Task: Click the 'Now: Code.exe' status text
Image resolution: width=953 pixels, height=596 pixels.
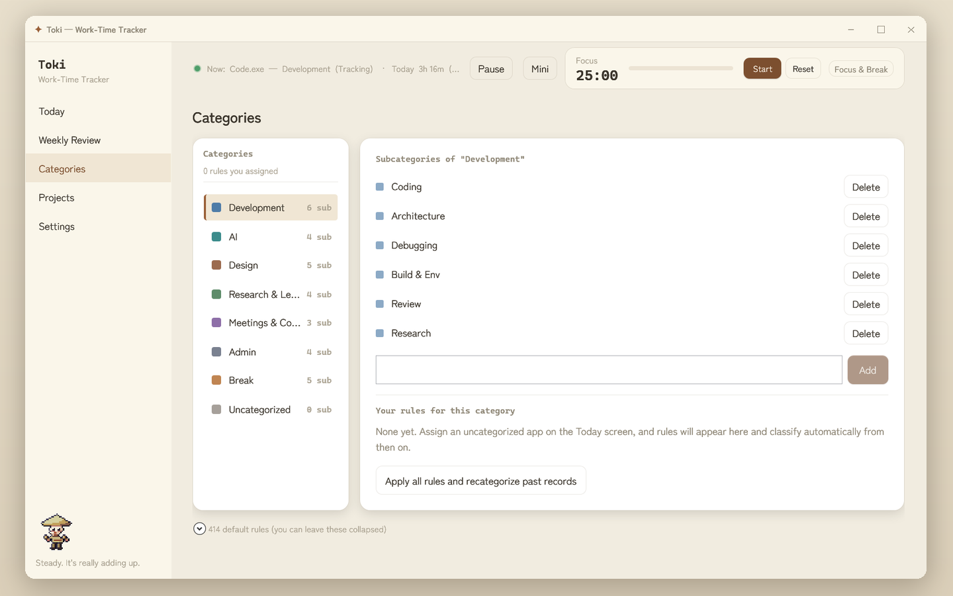Action: point(235,69)
